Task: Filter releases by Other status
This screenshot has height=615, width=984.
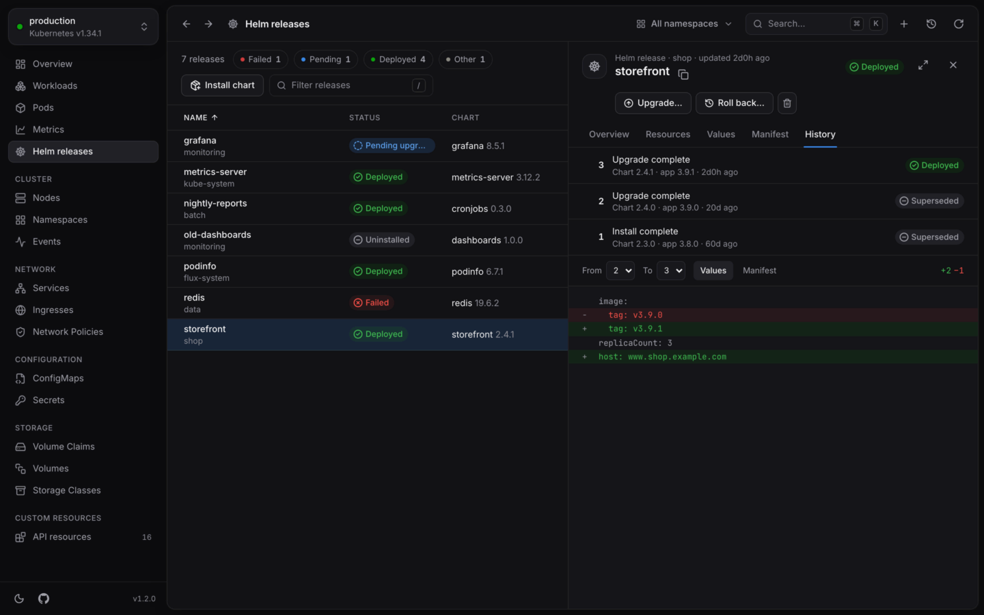Action: coord(465,59)
